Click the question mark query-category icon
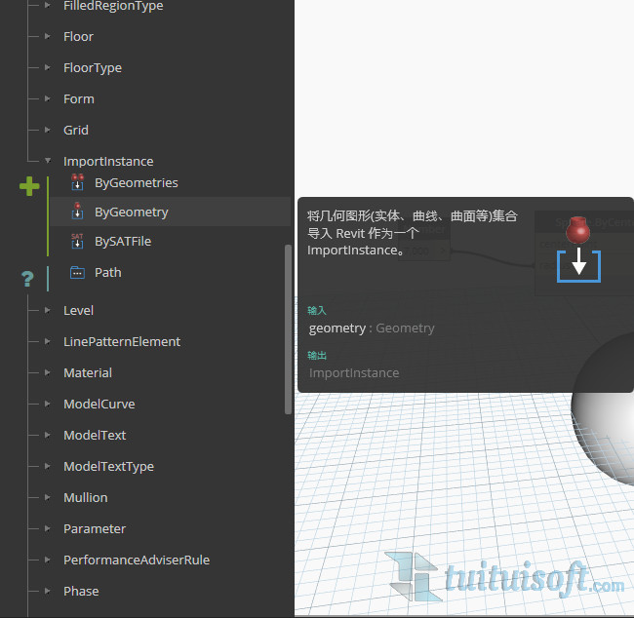The width and height of the screenshot is (634, 618). (27, 279)
